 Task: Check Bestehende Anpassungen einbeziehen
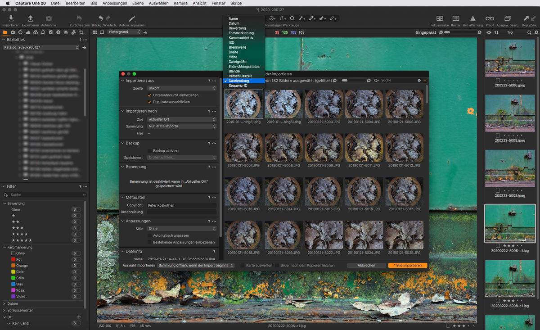coord(149,242)
